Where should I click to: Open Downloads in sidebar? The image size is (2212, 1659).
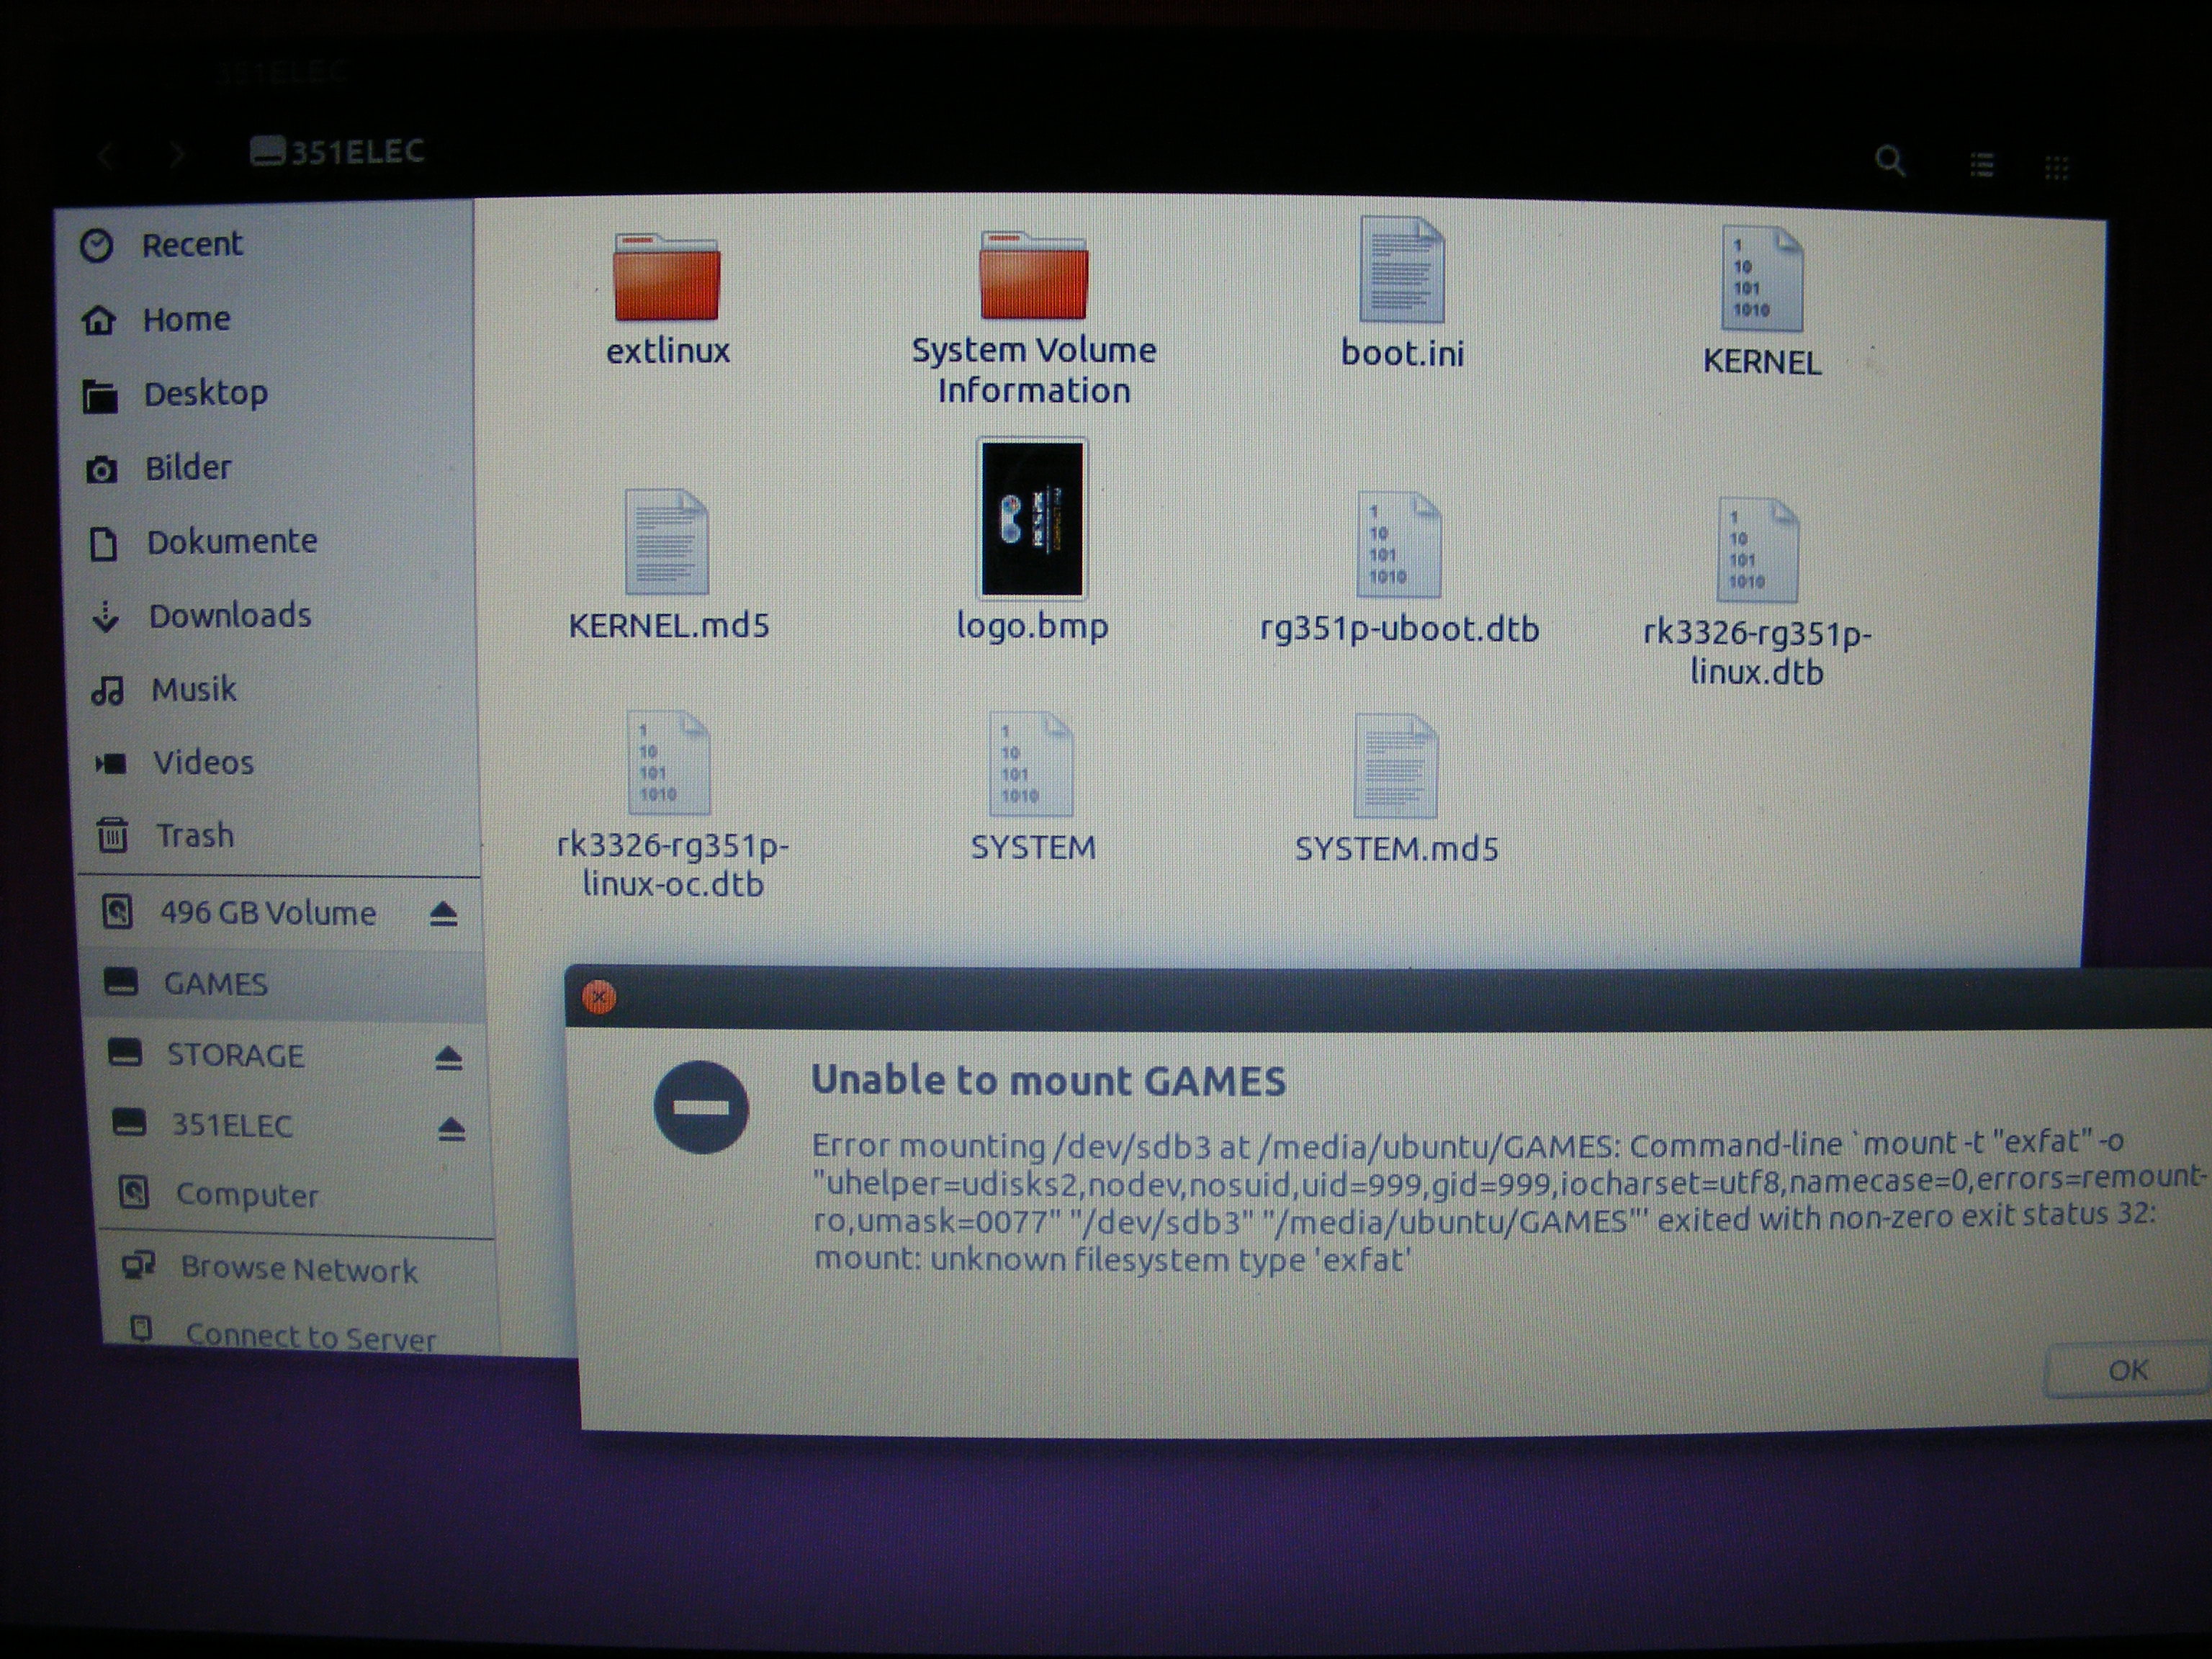(x=229, y=615)
